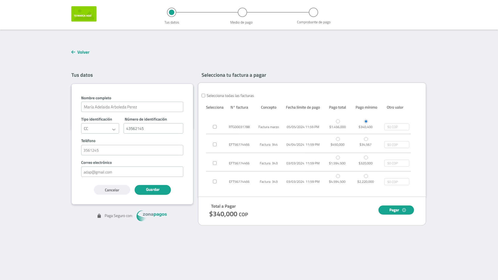The height and width of the screenshot is (280, 498).
Task: Click the Medio de pago step circle
Action: (242, 12)
